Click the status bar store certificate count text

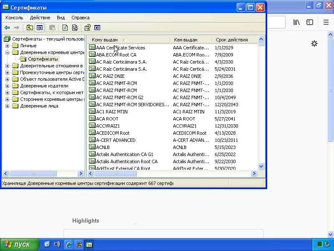coord(88,183)
